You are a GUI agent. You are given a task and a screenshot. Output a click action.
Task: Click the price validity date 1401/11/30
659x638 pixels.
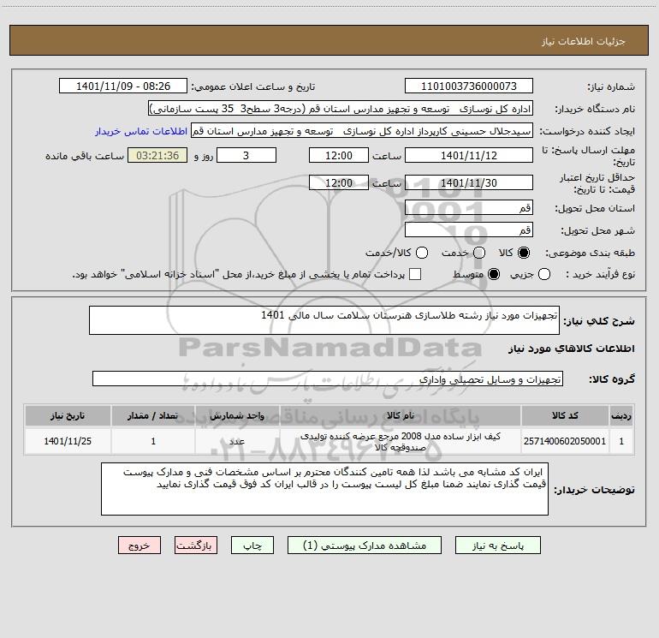pos(469,182)
